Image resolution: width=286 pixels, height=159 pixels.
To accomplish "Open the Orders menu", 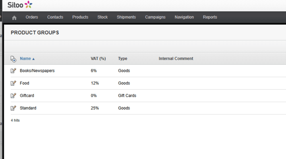I will pos(32,17).
